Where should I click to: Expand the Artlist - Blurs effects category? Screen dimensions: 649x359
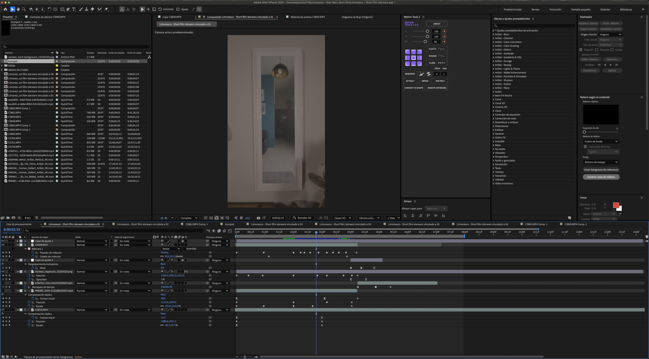click(x=493, y=34)
